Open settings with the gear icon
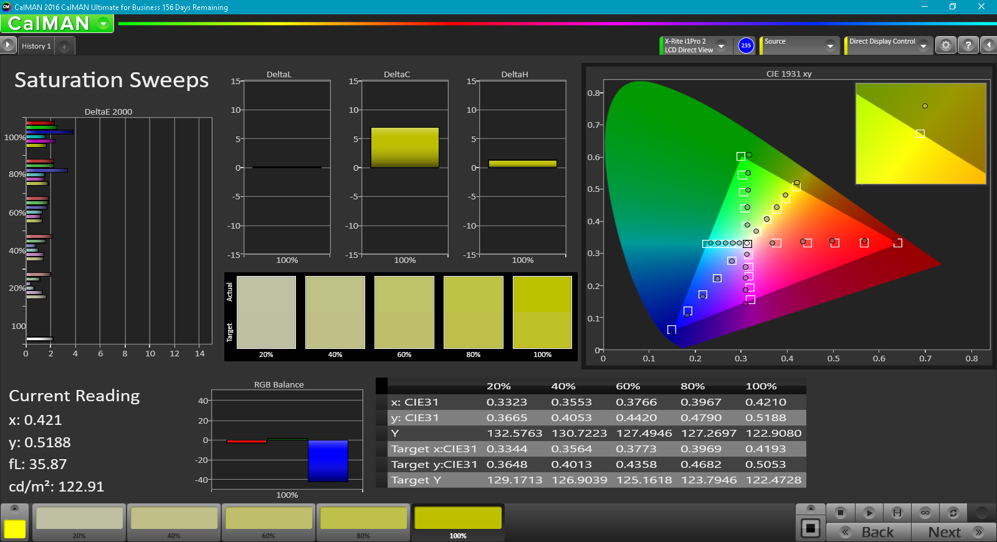The height and width of the screenshot is (542, 997). (945, 45)
